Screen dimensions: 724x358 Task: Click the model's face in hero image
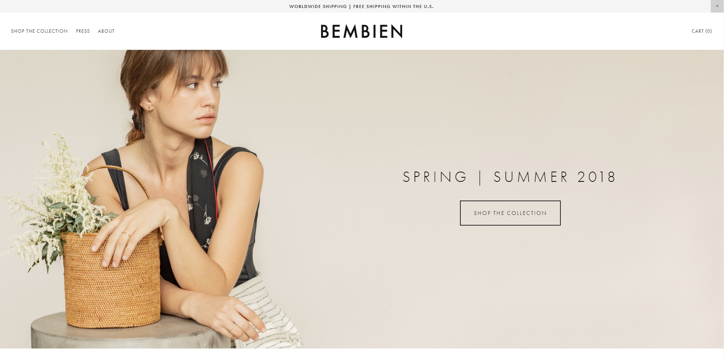(x=201, y=95)
